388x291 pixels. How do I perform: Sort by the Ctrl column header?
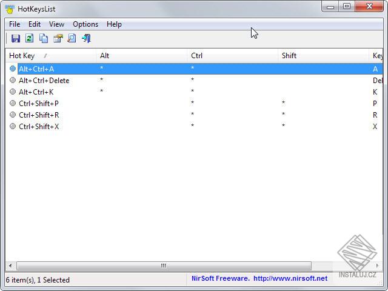click(232, 56)
